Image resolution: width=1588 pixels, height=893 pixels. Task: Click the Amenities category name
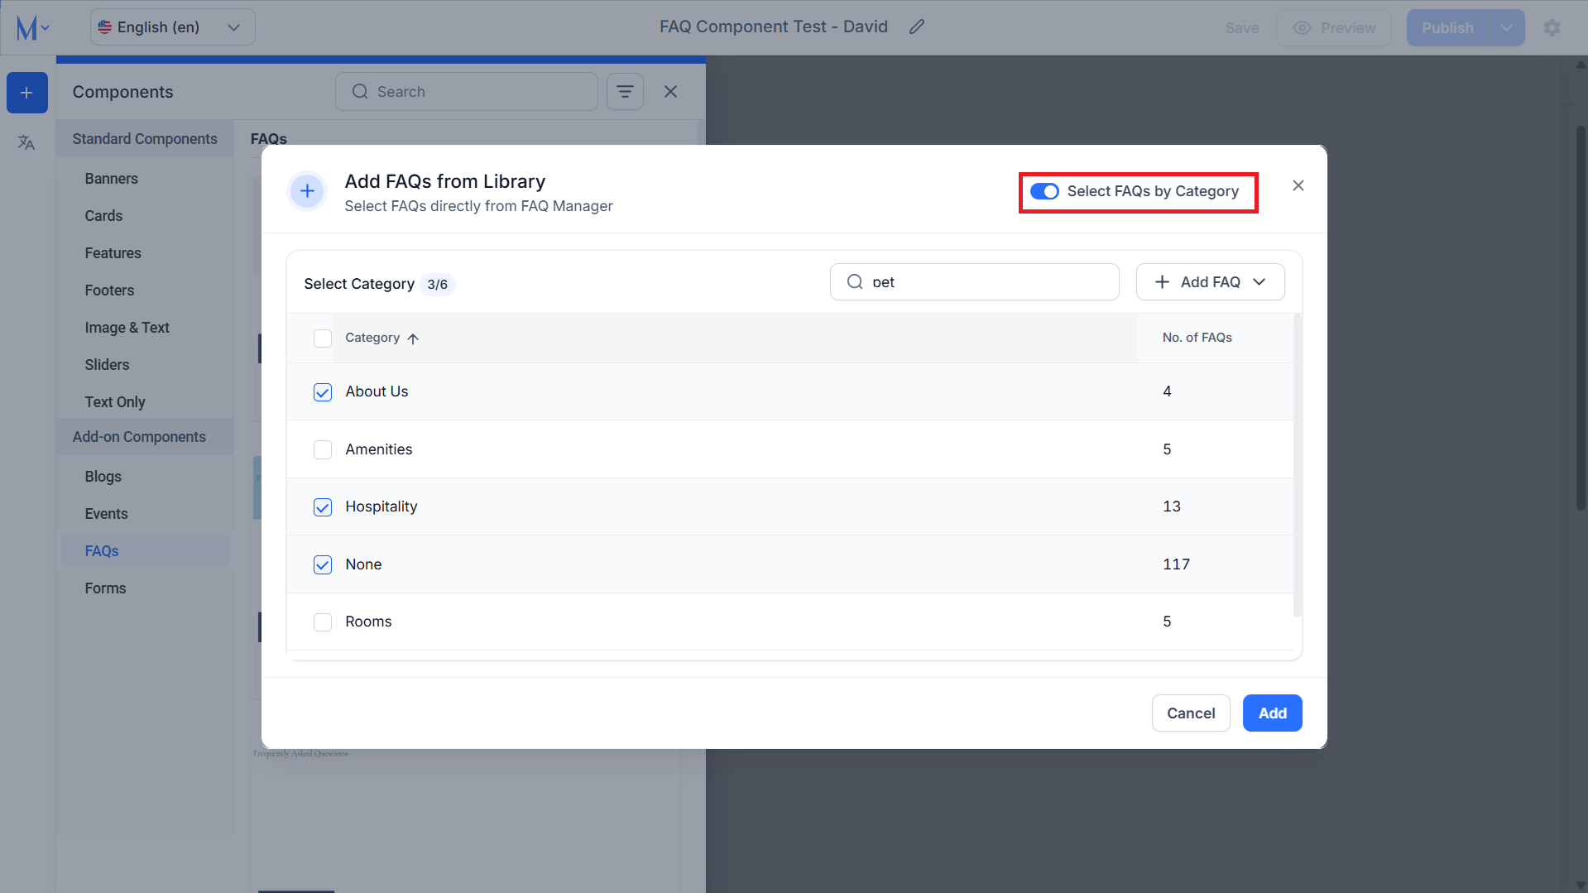pos(379,449)
